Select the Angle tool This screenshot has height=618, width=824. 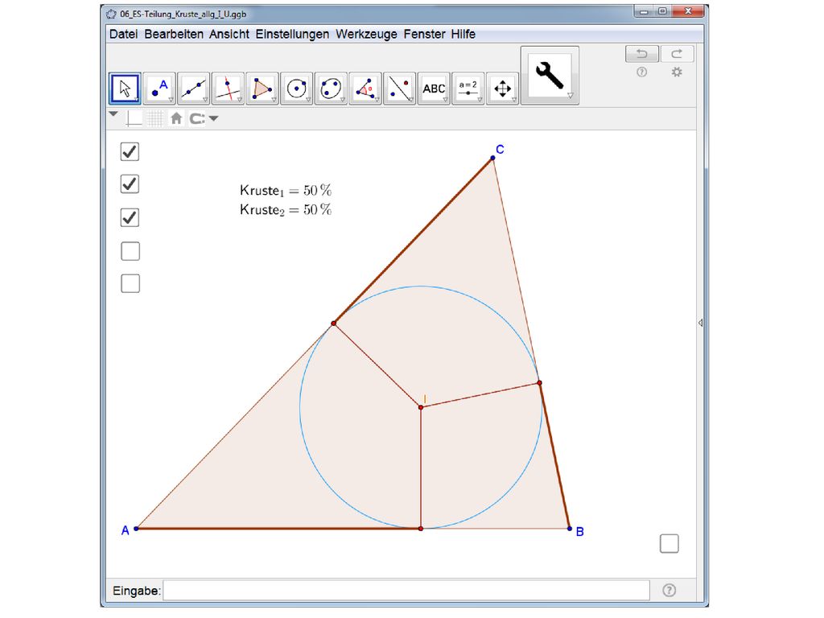coord(365,89)
